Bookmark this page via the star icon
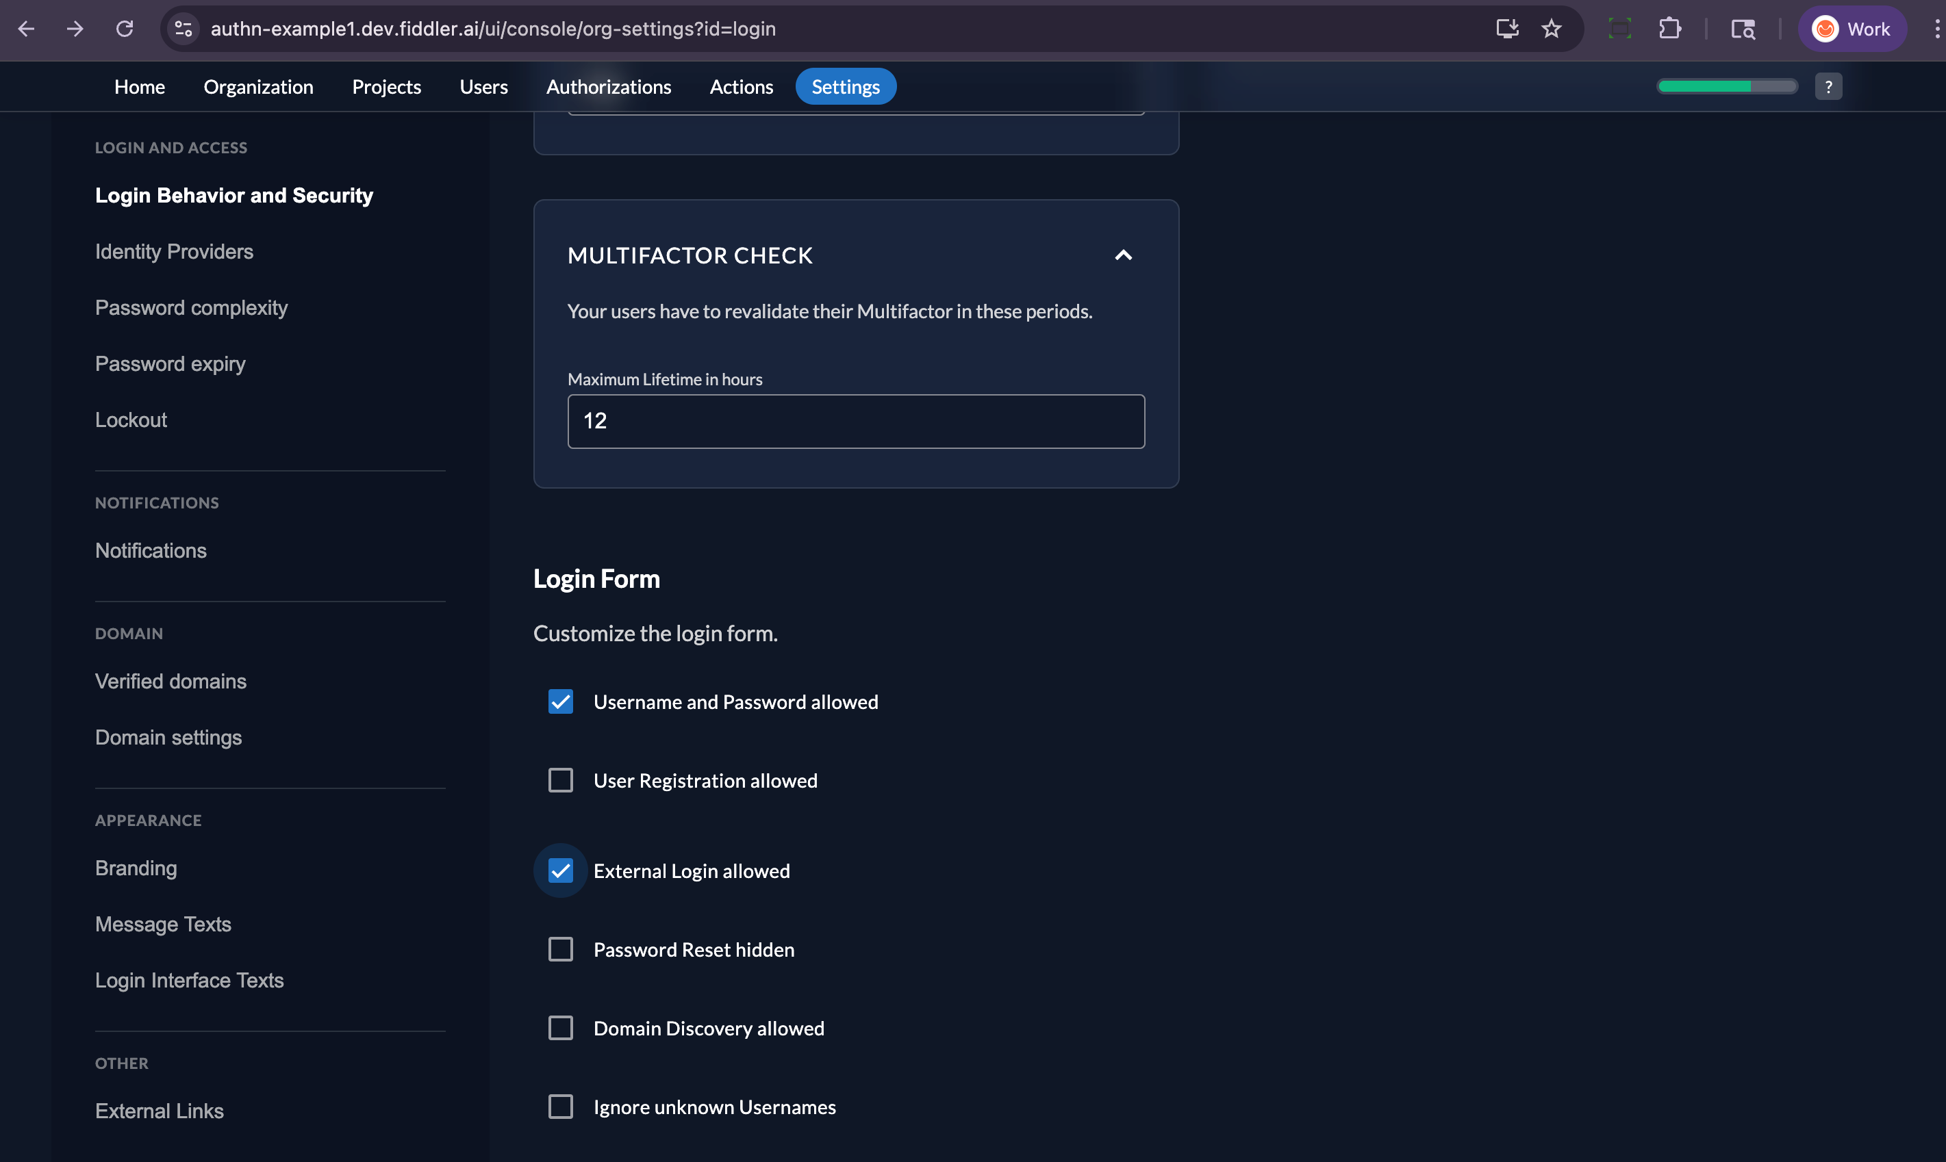 [1551, 29]
